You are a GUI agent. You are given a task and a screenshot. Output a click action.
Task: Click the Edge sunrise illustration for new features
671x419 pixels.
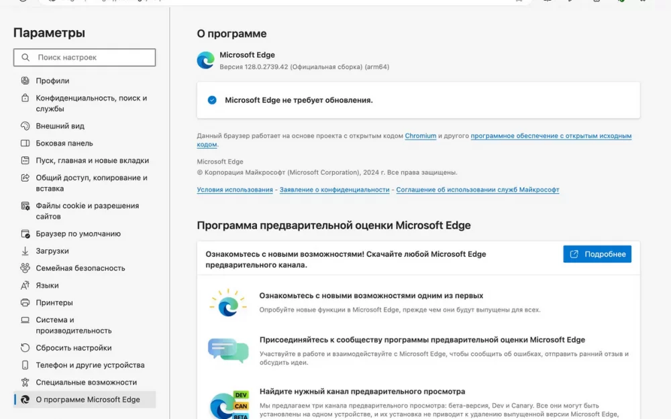(x=228, y=303)
